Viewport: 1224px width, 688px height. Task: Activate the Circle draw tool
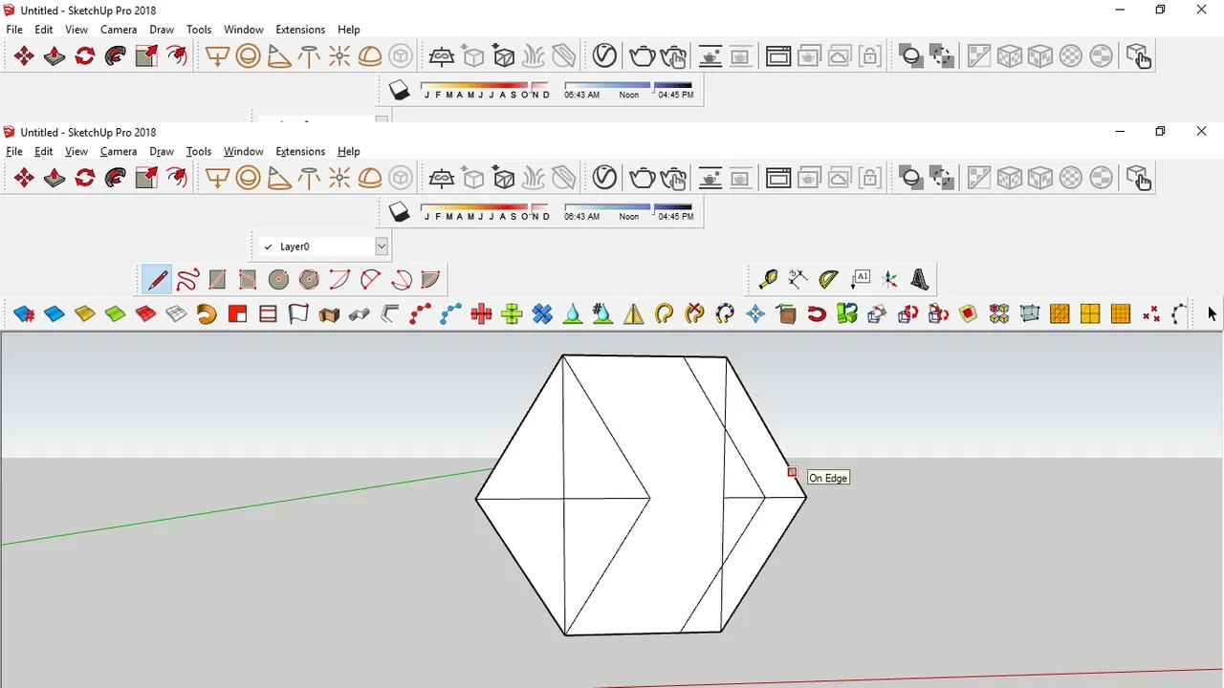(278, 280)
